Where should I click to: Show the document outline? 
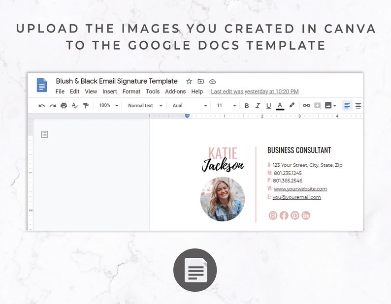point(44,134)
